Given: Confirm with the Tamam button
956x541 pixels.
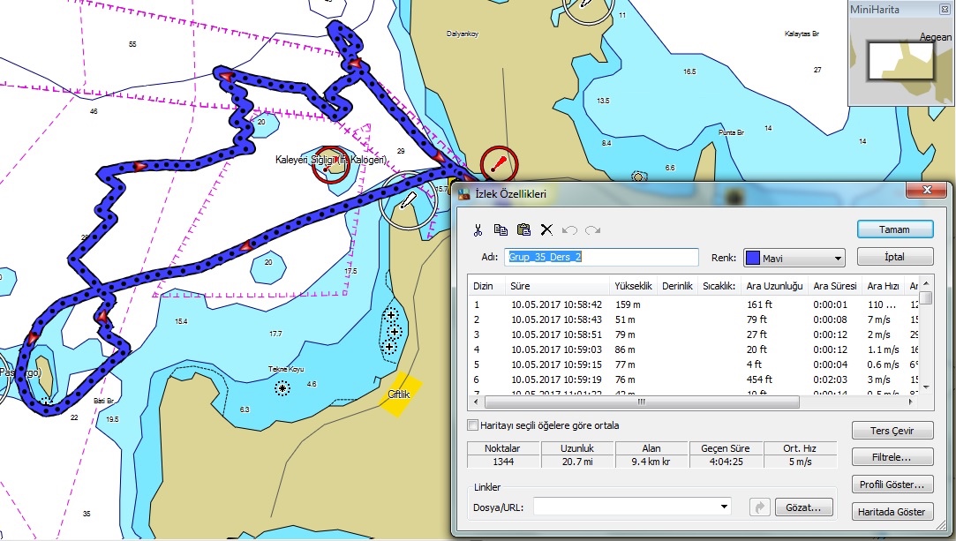Looking at the screenshot, I should click(x=894, y=229).
